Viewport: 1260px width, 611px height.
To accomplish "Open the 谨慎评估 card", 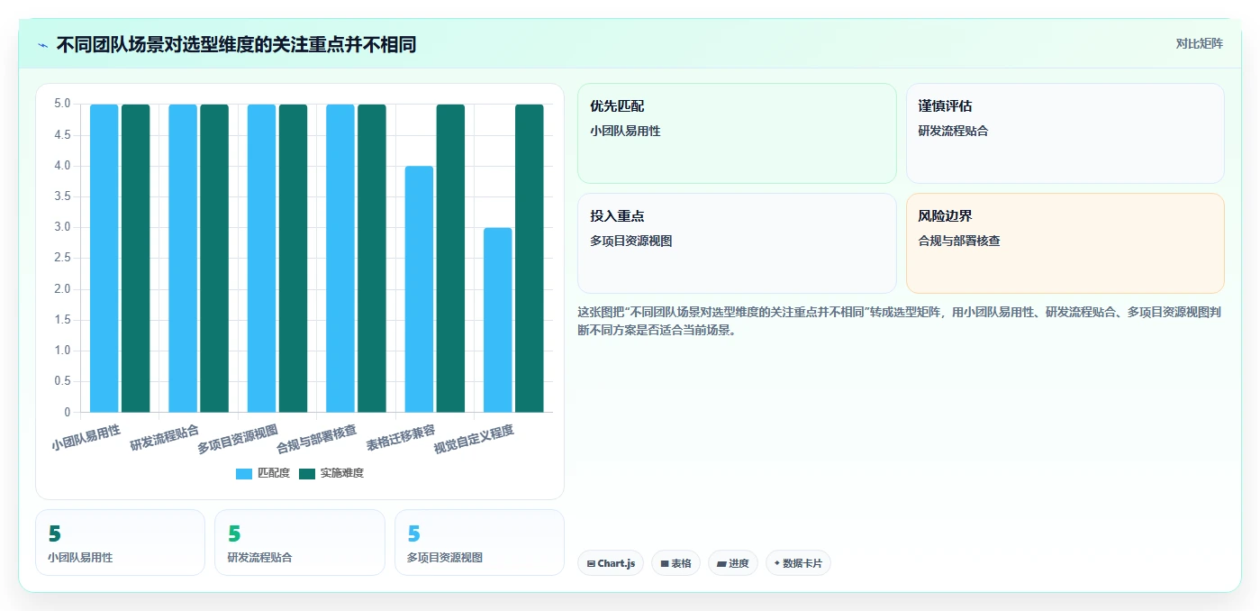I will pos(1065,133).
